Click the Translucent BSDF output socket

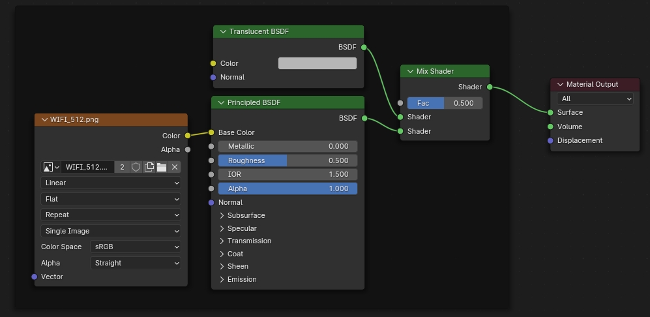point(364,47)
